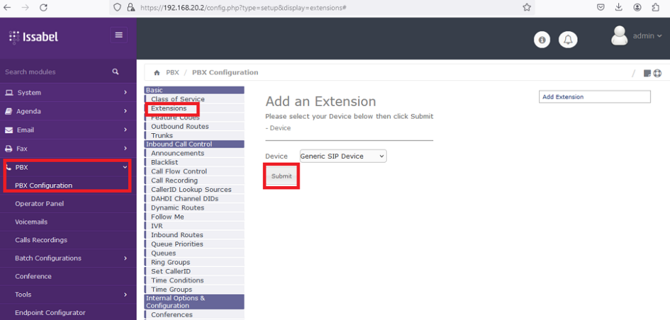Select Add Extension in the right panel
The image size is (670, 320).
594,97
